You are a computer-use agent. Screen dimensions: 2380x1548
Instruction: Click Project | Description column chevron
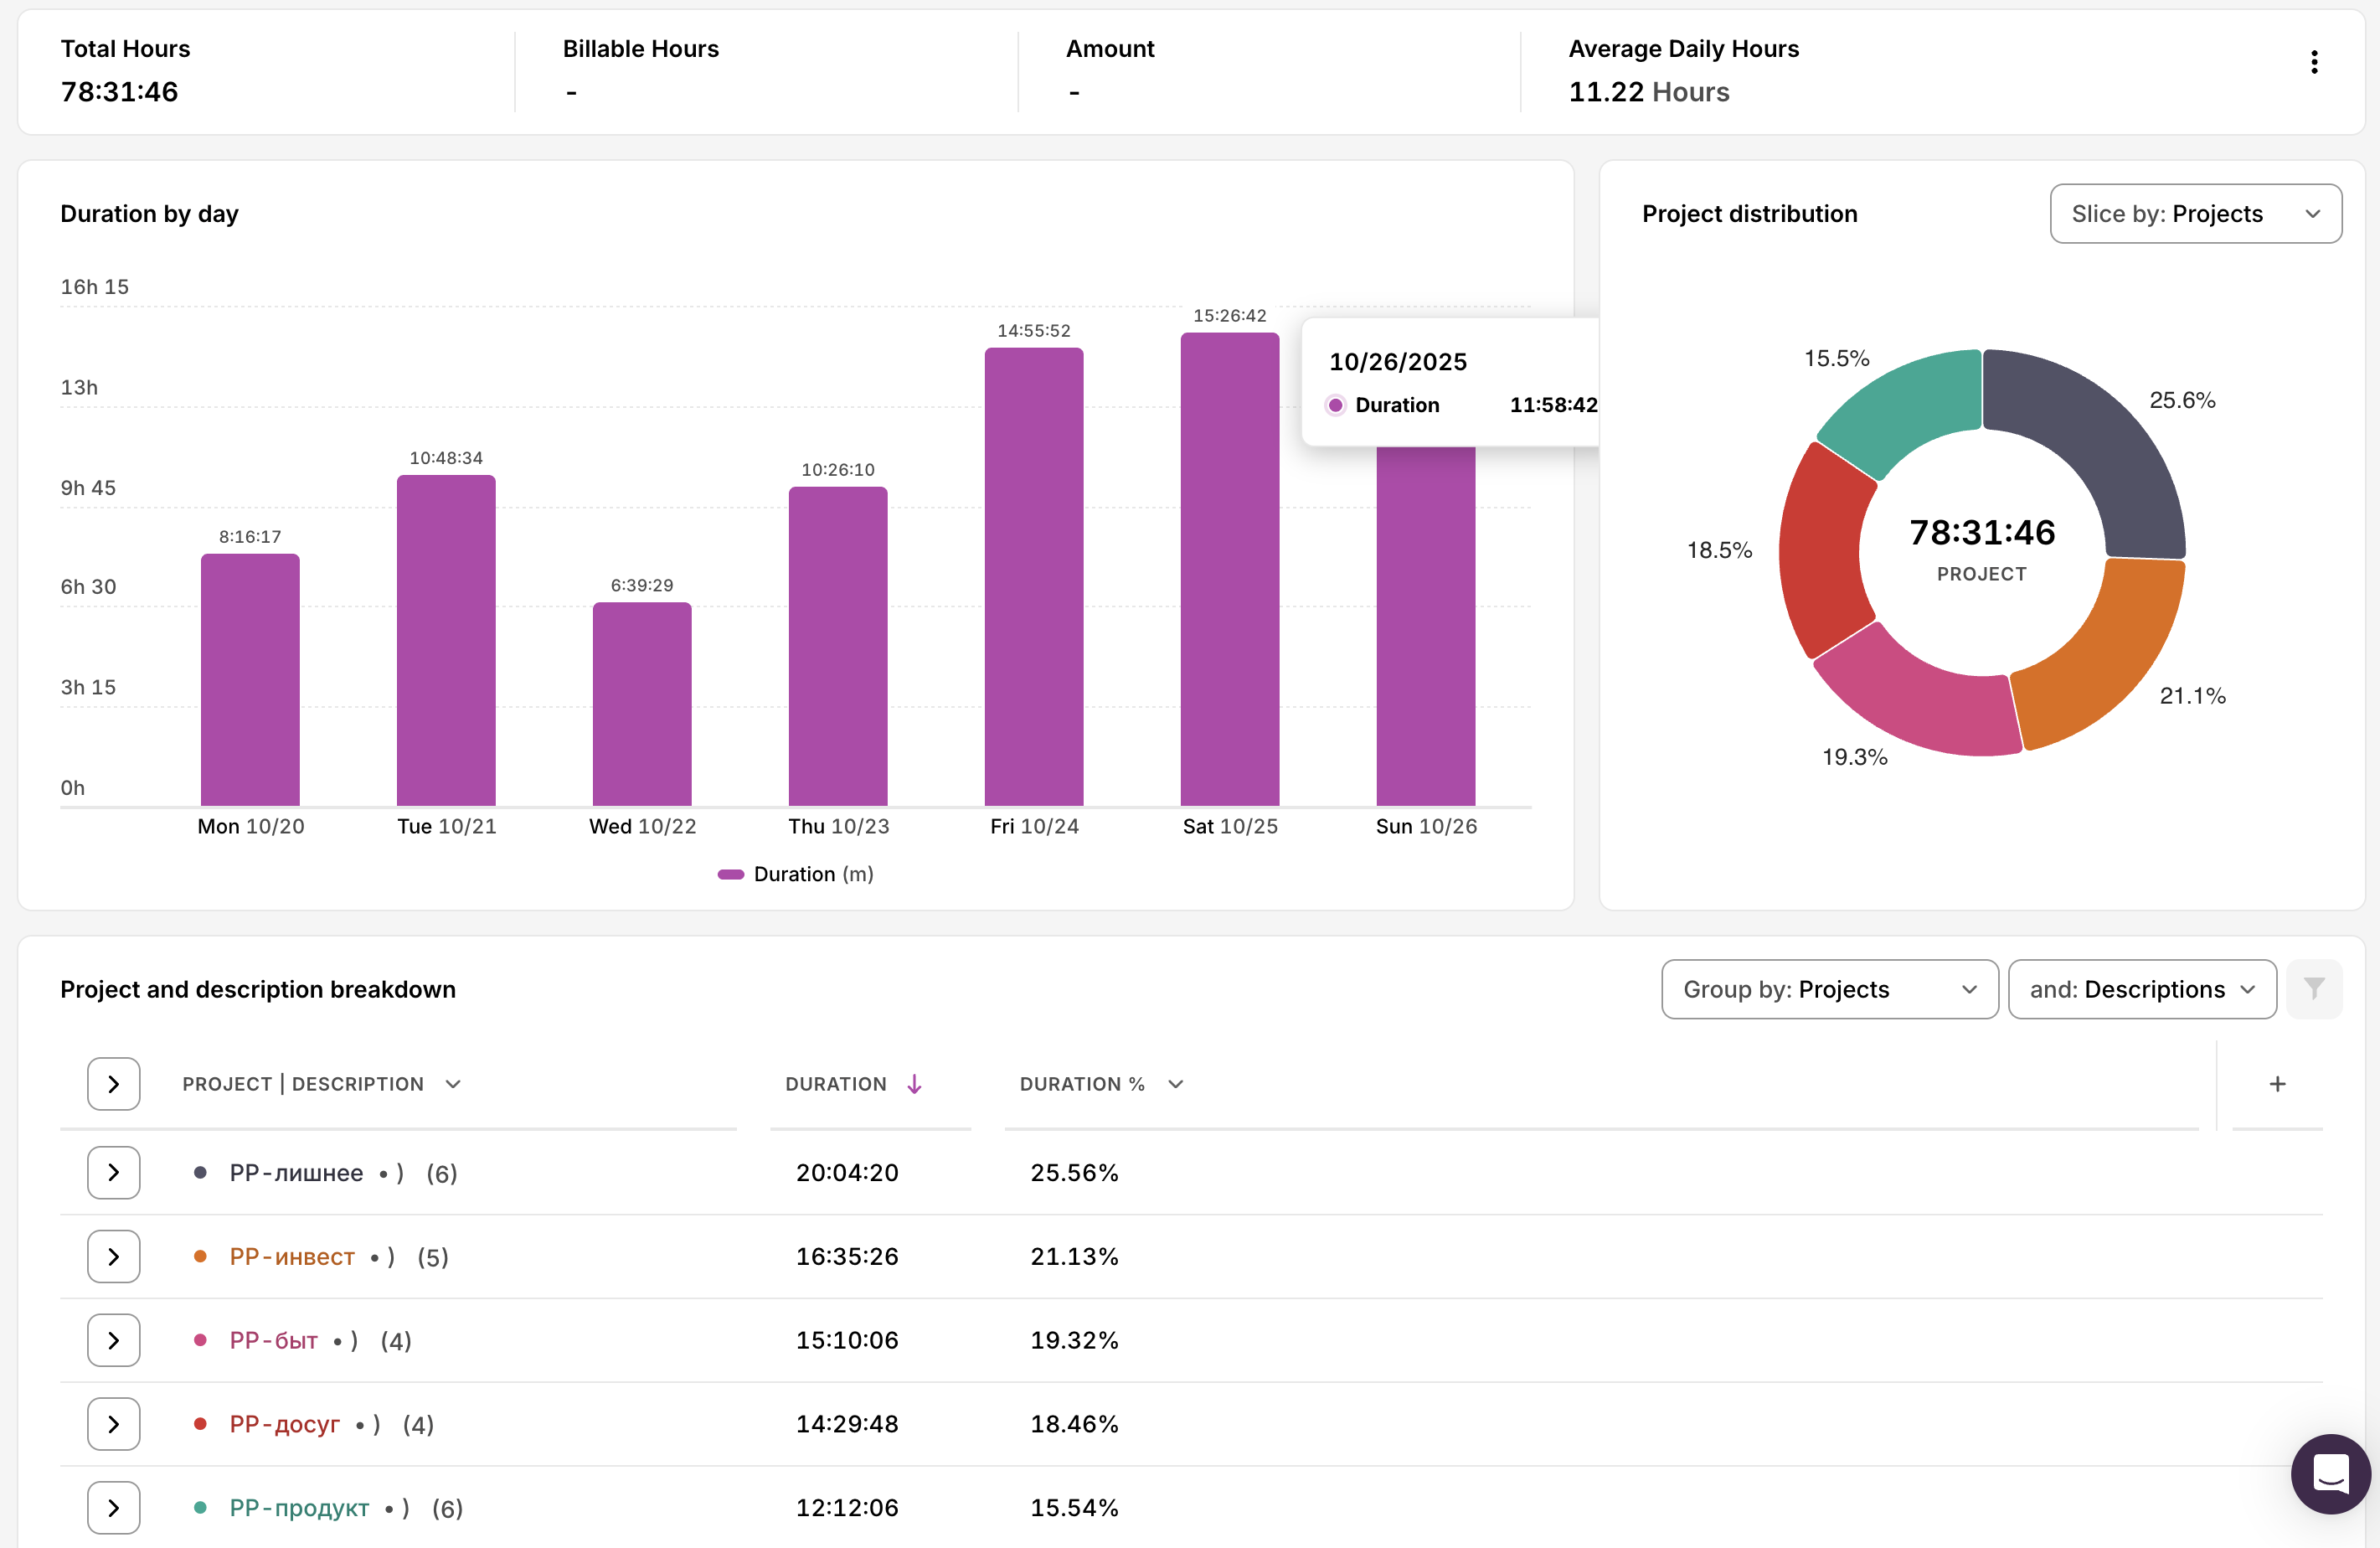(x=453, y=1084)
